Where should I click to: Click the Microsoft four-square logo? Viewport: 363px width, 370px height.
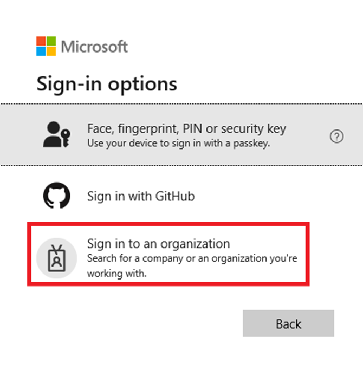(x=46, y=46)
